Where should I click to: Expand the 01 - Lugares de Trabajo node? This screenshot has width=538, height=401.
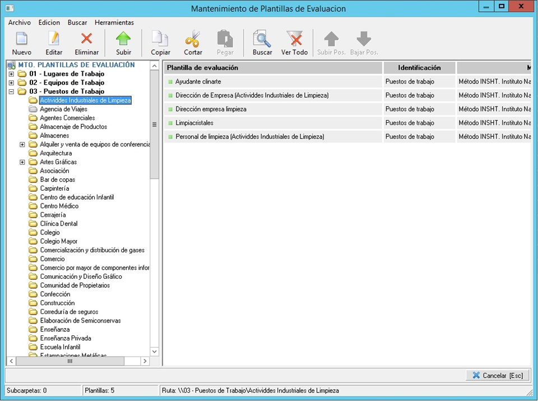pos(11,74)
